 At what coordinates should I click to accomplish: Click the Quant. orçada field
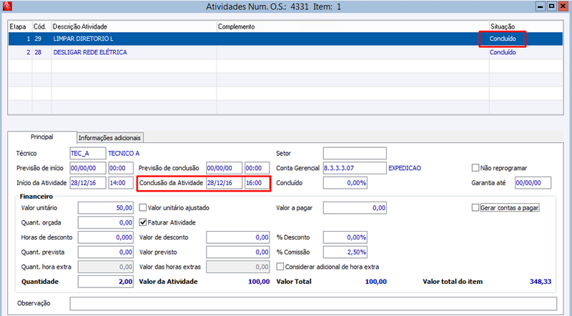(x=105, y=222)
